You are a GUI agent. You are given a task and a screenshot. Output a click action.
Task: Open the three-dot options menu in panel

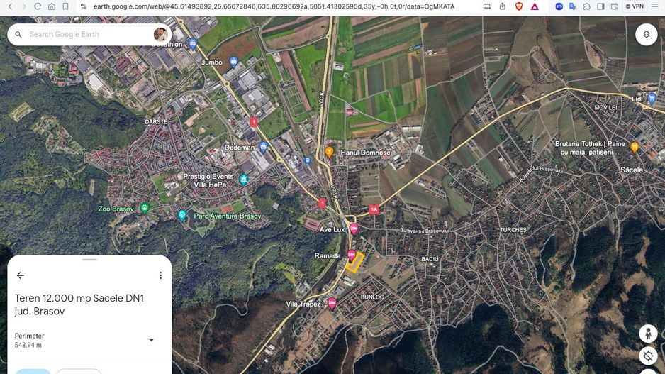[160, 275]
